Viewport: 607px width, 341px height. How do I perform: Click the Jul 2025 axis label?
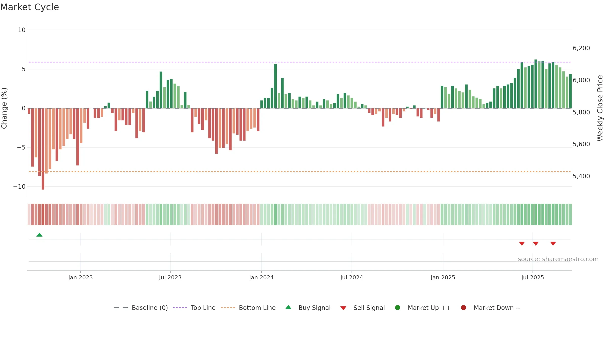pyautogui.click(x=533, y=278)
